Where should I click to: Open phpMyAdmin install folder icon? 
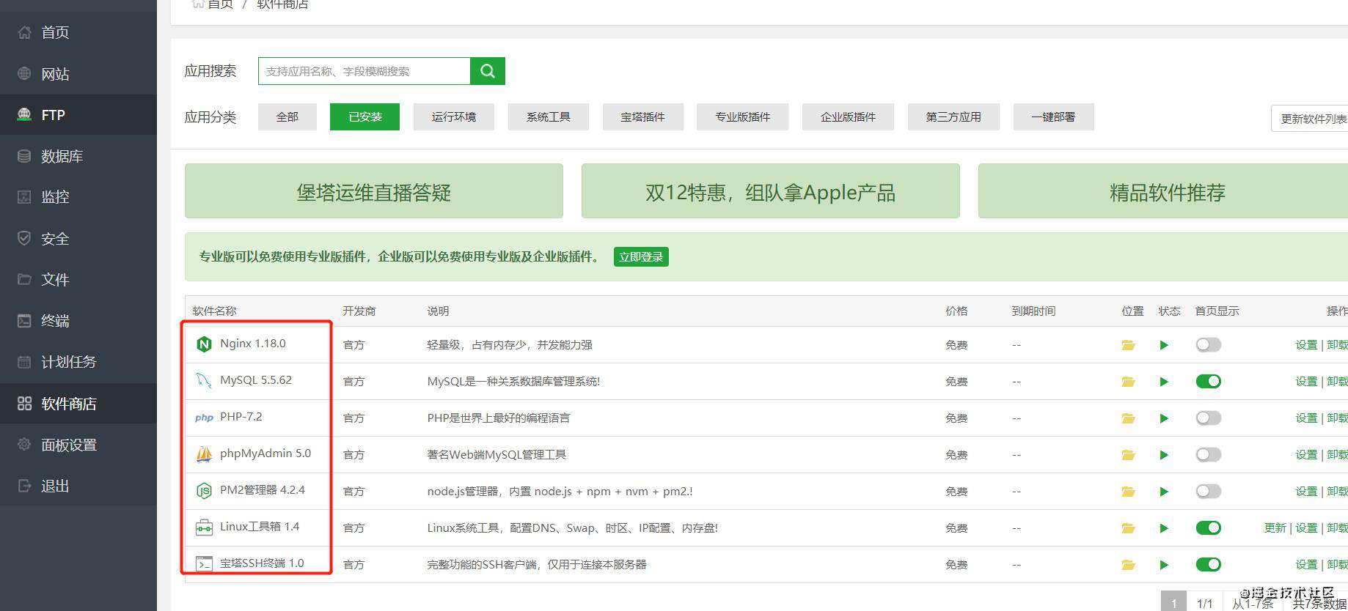coord(1128,455)
